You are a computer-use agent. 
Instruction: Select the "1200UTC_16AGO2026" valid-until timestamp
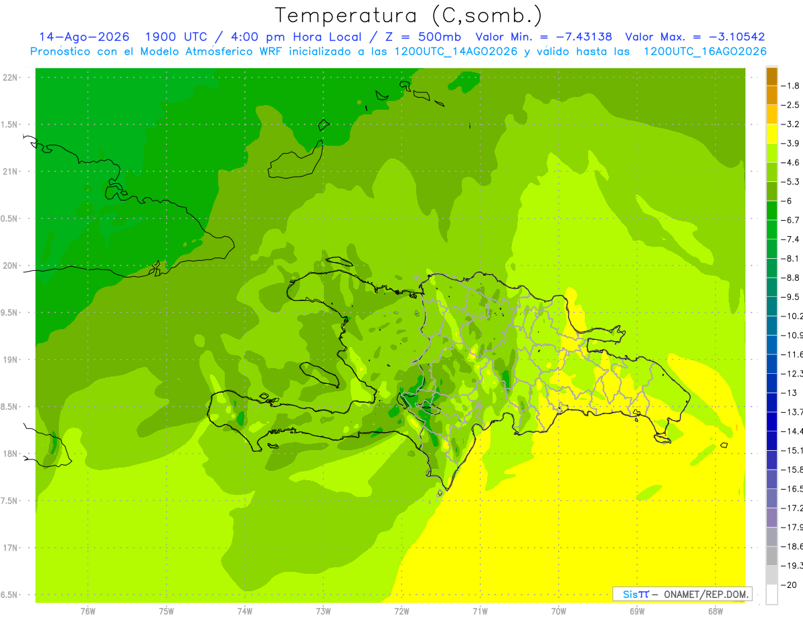pyautogui.click(x=705, y=51)
